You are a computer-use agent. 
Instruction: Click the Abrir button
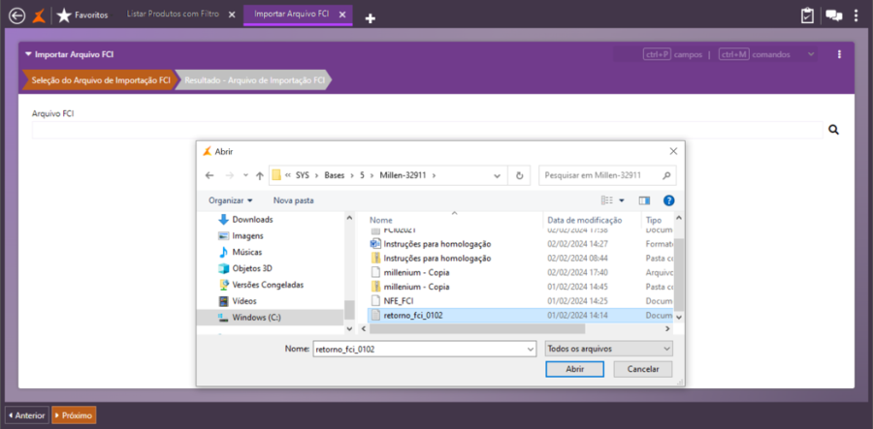coord(574,369)
